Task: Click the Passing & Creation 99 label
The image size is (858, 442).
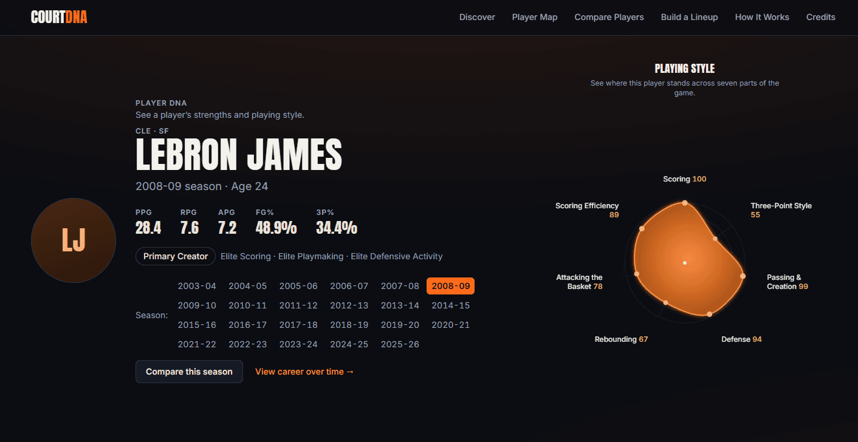Action: pyautogui.click(x=788, y=282)
